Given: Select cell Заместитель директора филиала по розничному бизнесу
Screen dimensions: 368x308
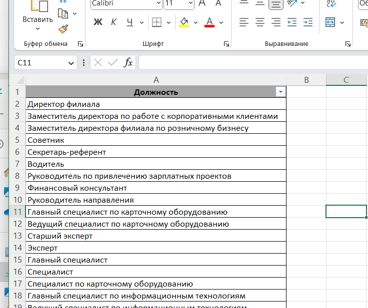Looking at the screenshot, I should click(x=156, y=128).
